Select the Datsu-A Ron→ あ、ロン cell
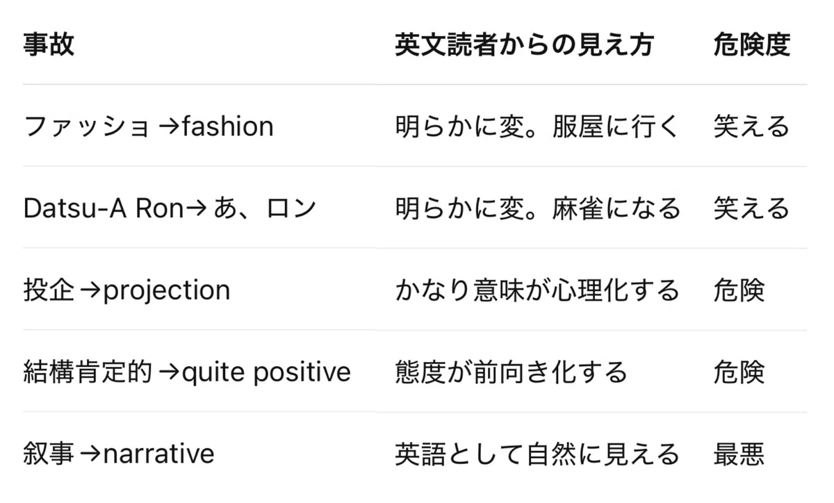The image size is (834, 503). click(170, 208)
